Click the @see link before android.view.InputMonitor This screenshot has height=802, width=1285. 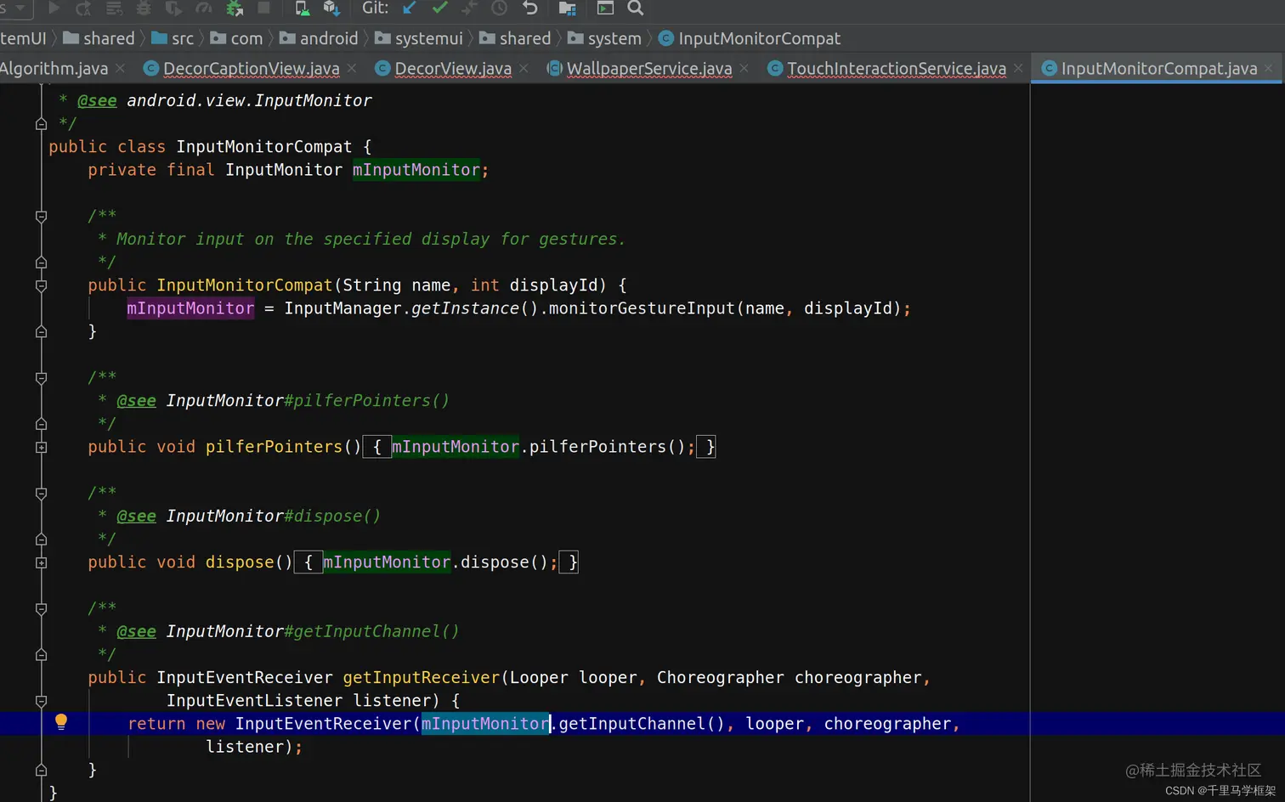pos(97,100)
